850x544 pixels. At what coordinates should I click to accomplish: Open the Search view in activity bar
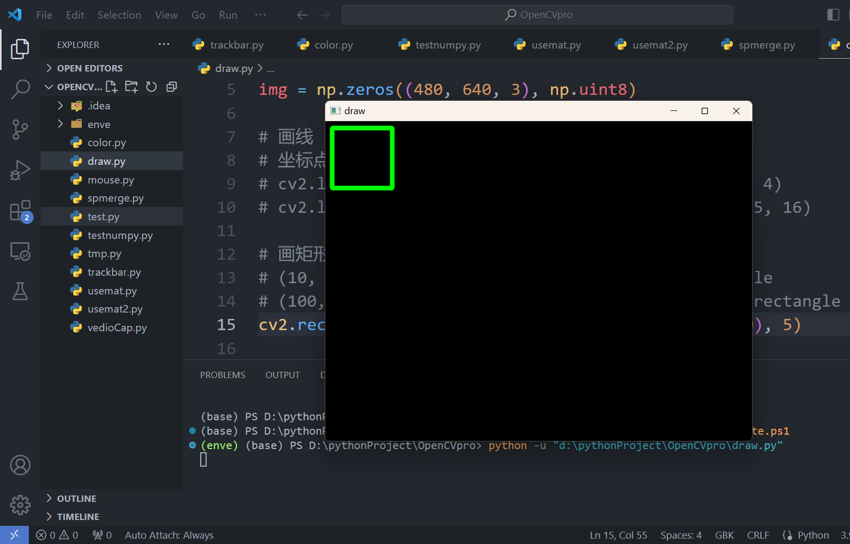coord(20,89)
